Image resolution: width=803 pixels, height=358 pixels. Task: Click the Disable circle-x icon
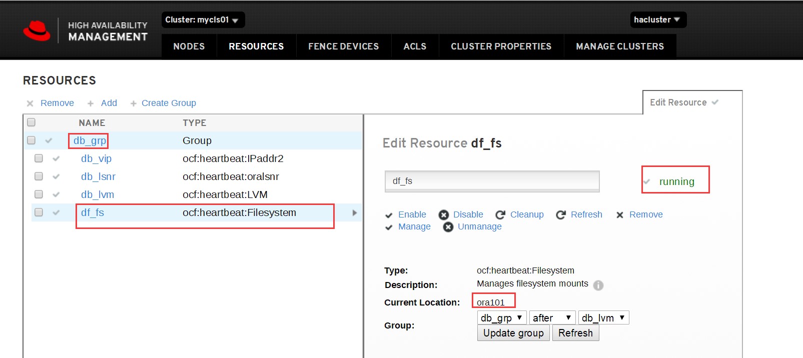(444, 215)
